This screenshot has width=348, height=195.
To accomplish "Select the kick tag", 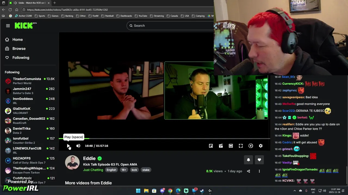I will point(134,170).
